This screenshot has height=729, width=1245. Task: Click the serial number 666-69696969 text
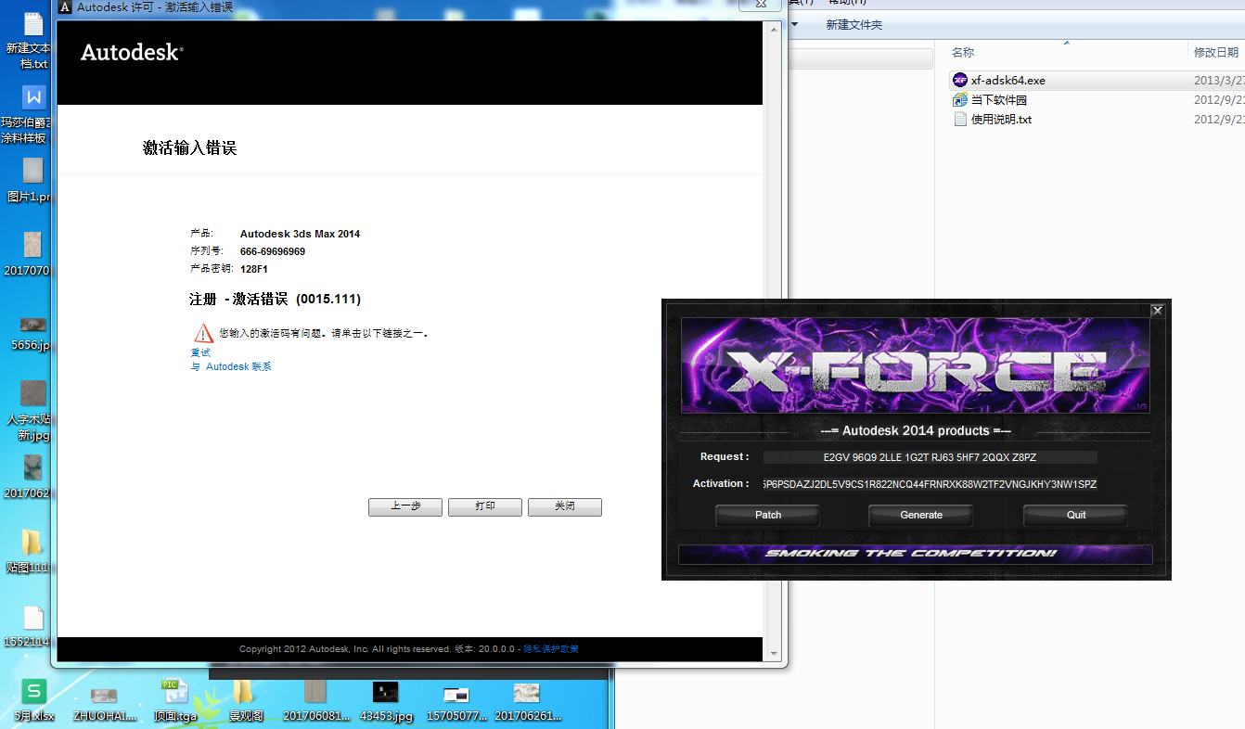273,251
